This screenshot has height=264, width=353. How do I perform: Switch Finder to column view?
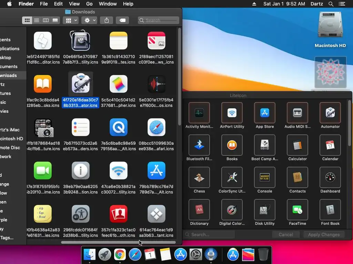click(46, 20)
